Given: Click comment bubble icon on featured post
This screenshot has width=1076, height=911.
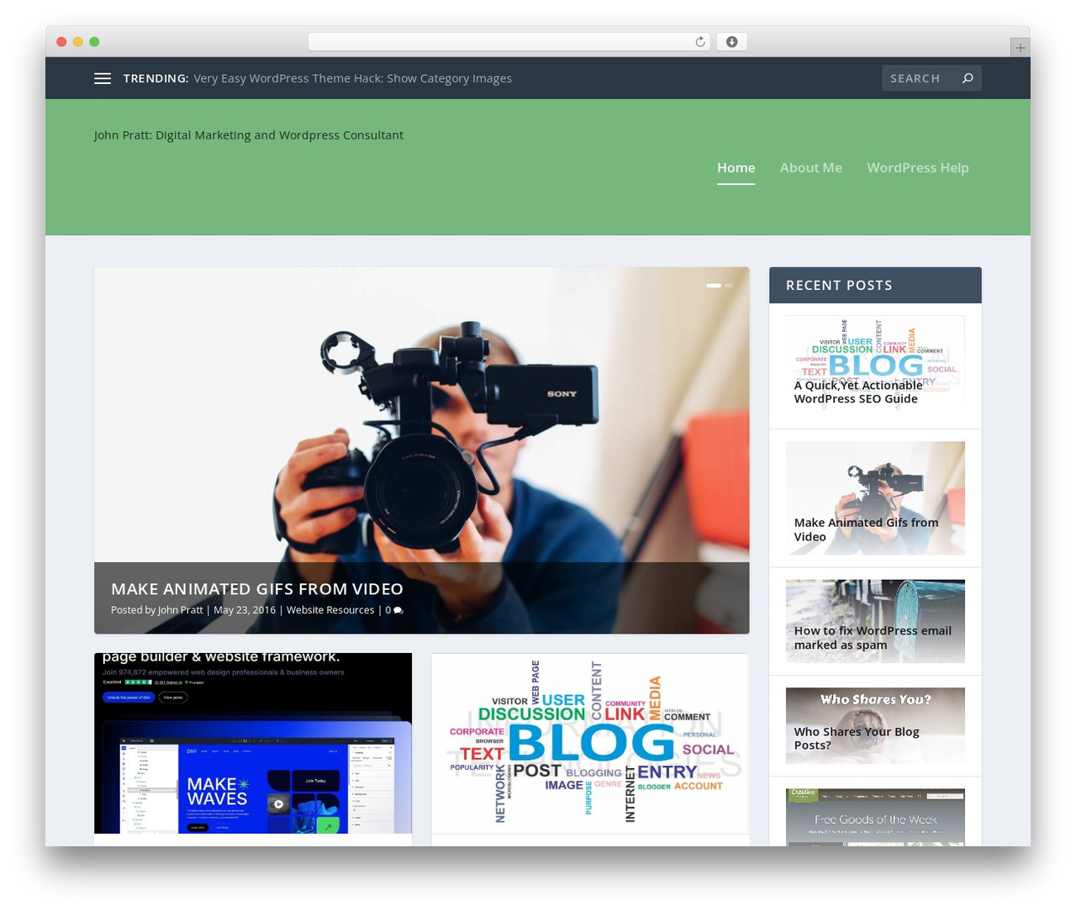Looking at the screenshot, I should [x=398, y=610].
